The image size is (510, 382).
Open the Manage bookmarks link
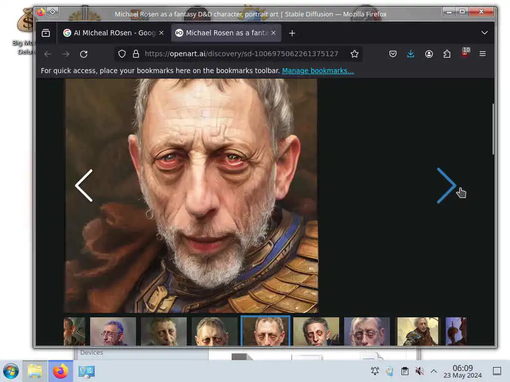click(x=318, y=71)
